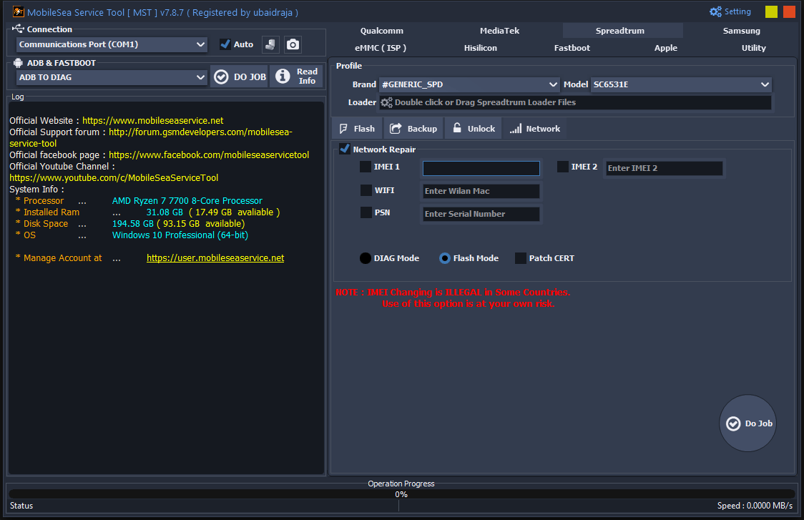Click the printer icon beside the camera
This screenshot has height=520, width=804.
(270, 44)
